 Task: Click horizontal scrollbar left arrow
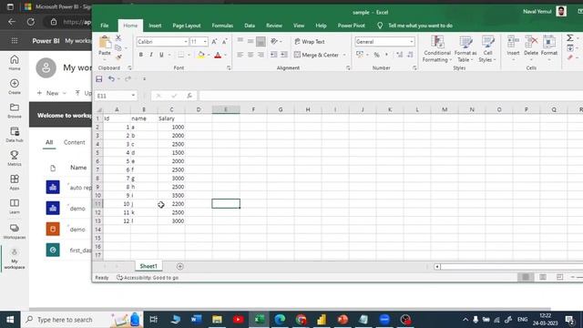click(437, 267)
